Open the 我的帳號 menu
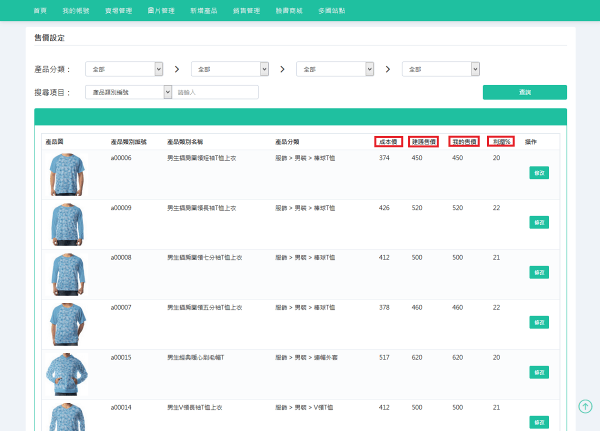The width and height of the screenshot is (600, 431). point(75,10)
